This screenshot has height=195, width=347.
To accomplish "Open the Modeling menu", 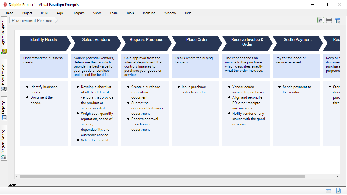I will [149, 13].
